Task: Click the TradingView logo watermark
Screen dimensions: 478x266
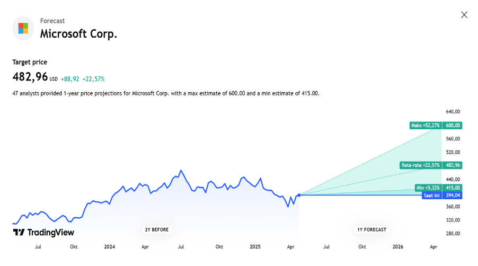Action: pyautogui.click(x=43, y=233)
